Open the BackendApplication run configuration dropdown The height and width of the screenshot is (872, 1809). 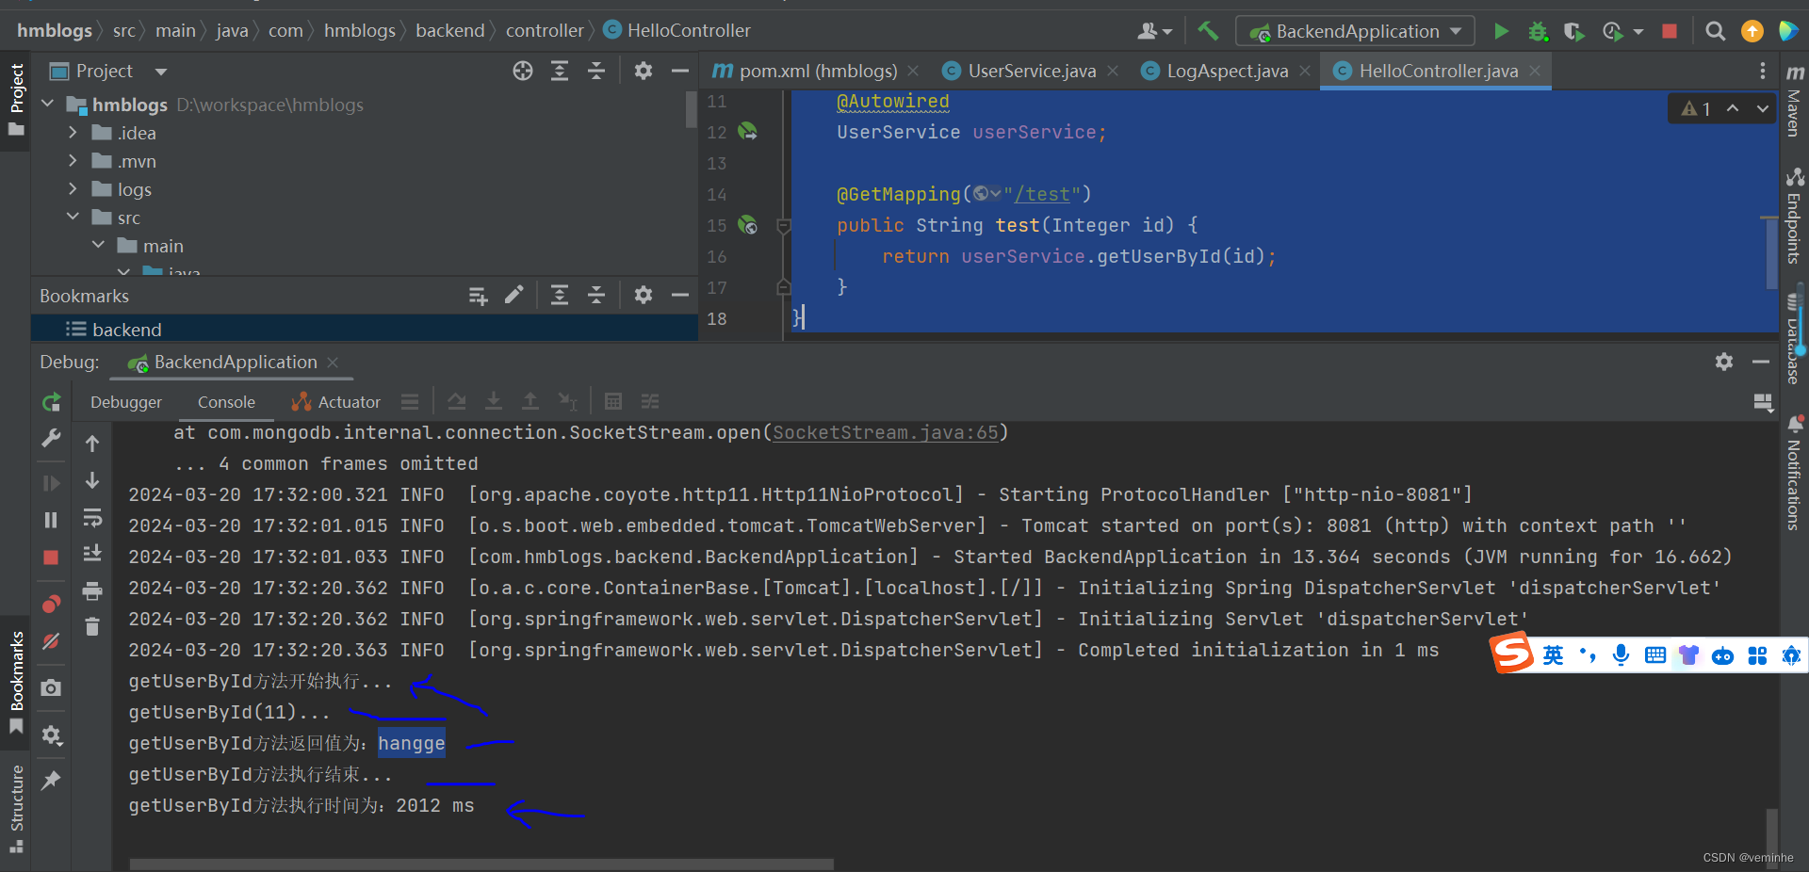1355,31
